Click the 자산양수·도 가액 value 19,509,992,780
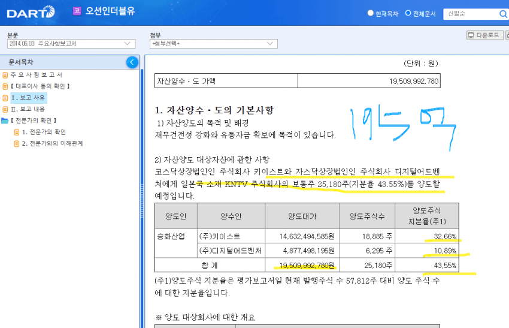This screenshot has height=328, width=509. [414, 81]
